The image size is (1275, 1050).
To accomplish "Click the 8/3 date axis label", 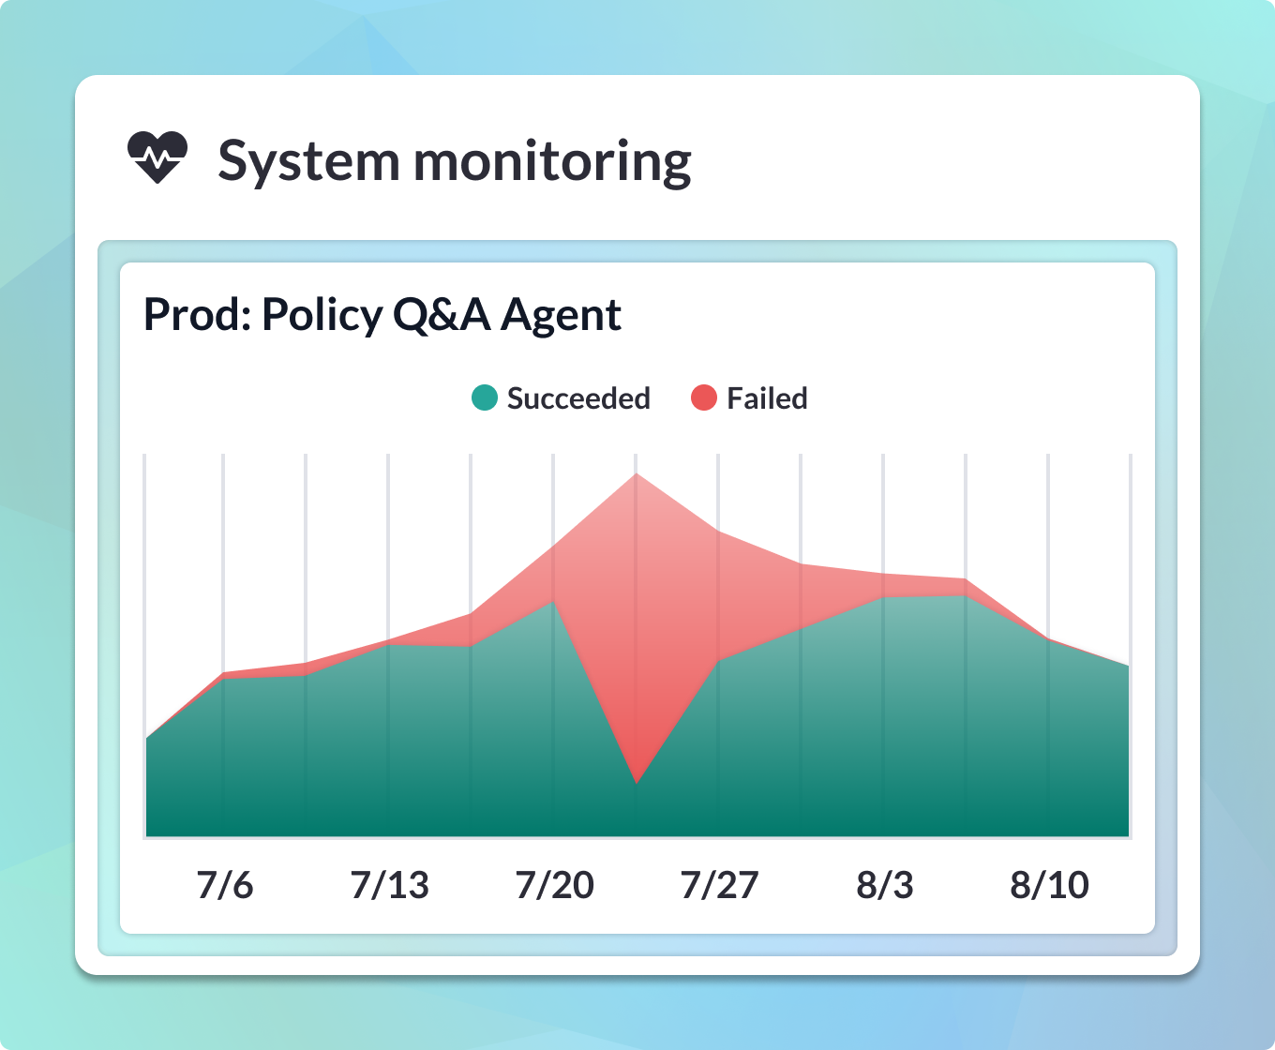I will tap(884, 885).
